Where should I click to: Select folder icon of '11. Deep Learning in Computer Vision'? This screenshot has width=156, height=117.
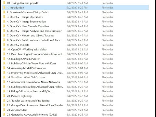click(x=4, y=54)
